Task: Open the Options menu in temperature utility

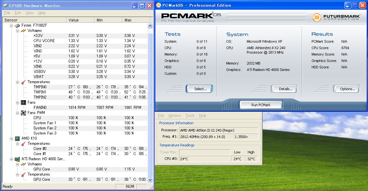Action: [174, 116]
